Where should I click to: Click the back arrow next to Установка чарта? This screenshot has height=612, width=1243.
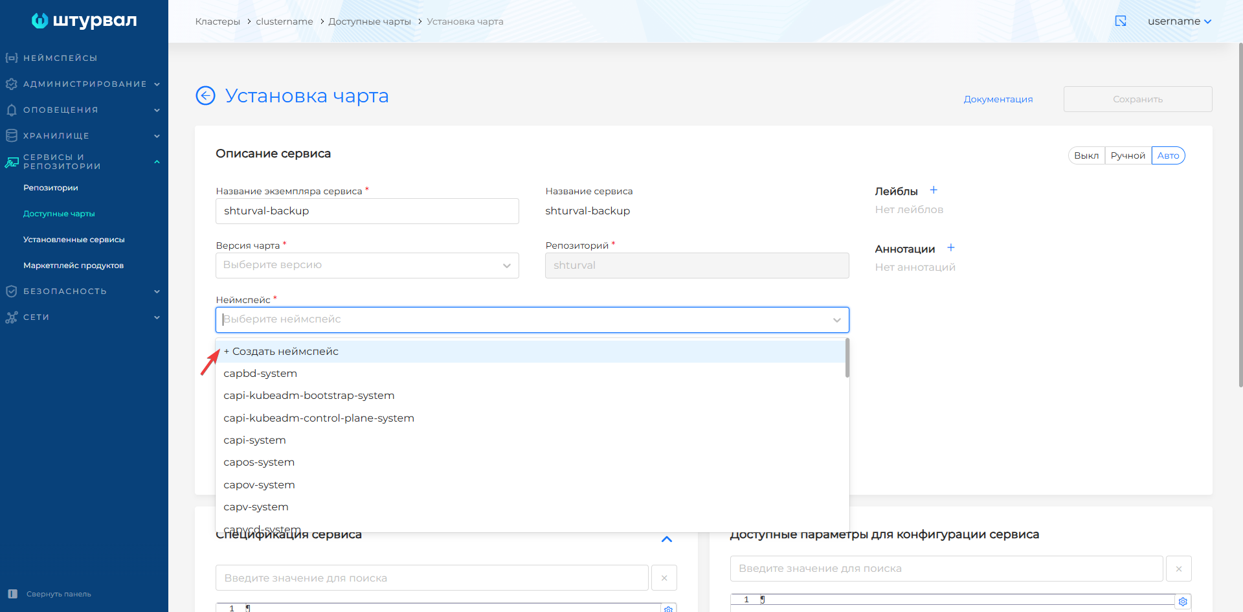[x=205, y=95]
